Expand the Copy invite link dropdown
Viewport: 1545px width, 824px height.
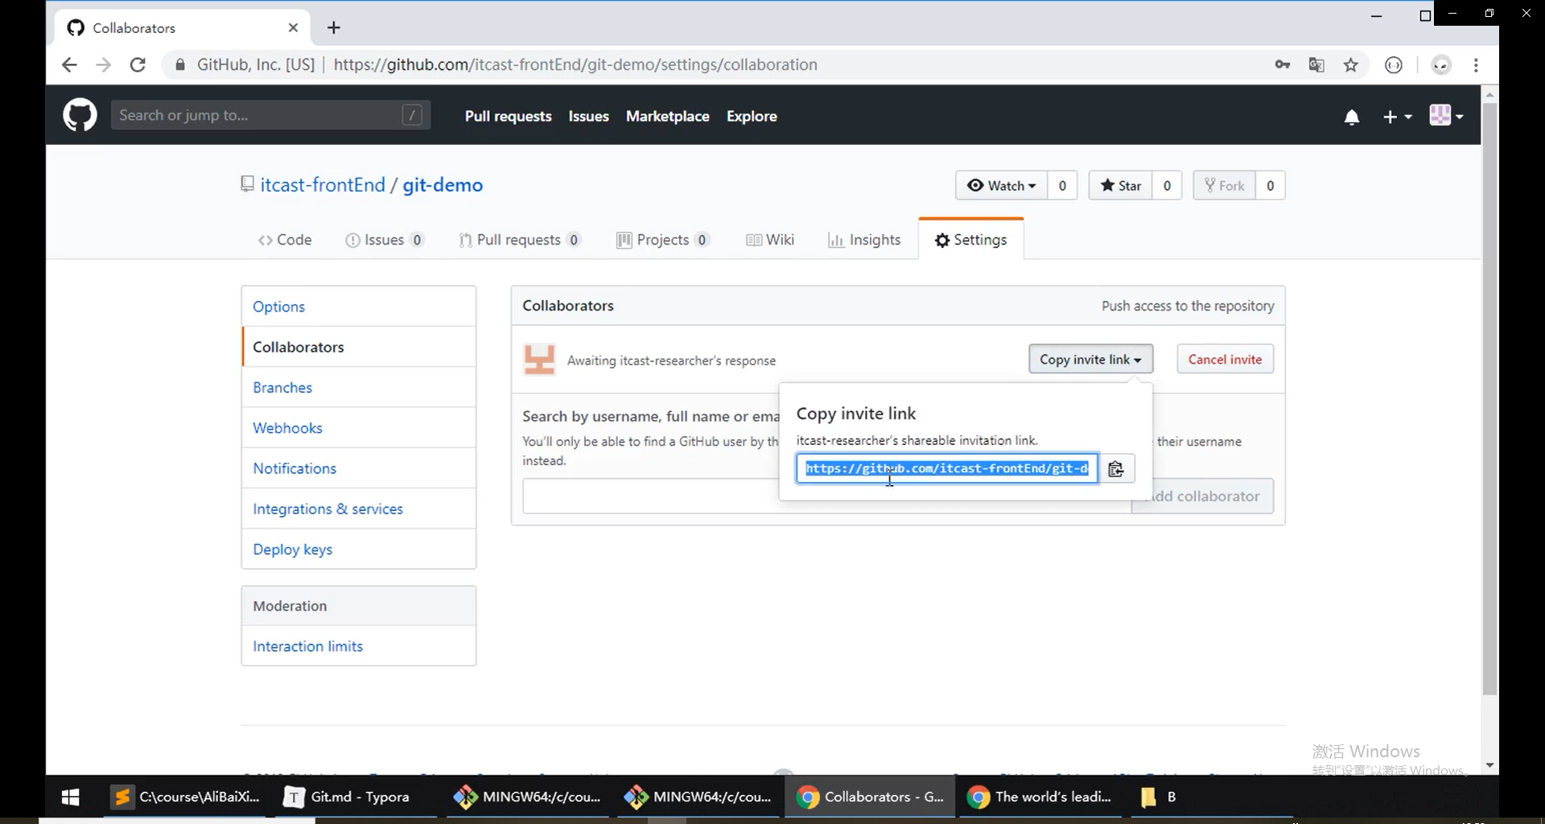point(1090,359)
